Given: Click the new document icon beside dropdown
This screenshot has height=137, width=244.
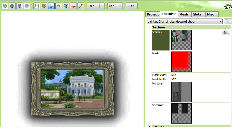Looking at the screenshot, I should point(227,21).
